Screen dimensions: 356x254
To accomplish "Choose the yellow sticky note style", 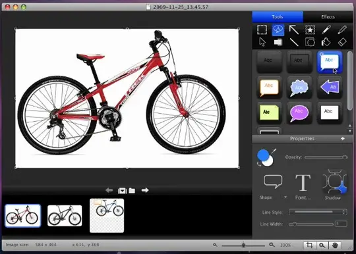I will pyautogui.click(x=269, y=113).
